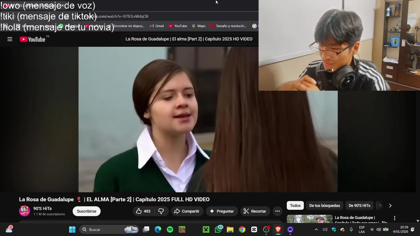Dislike the video with thumbs-down icon
Screen dimensions: 420x236
coord(161,211)
